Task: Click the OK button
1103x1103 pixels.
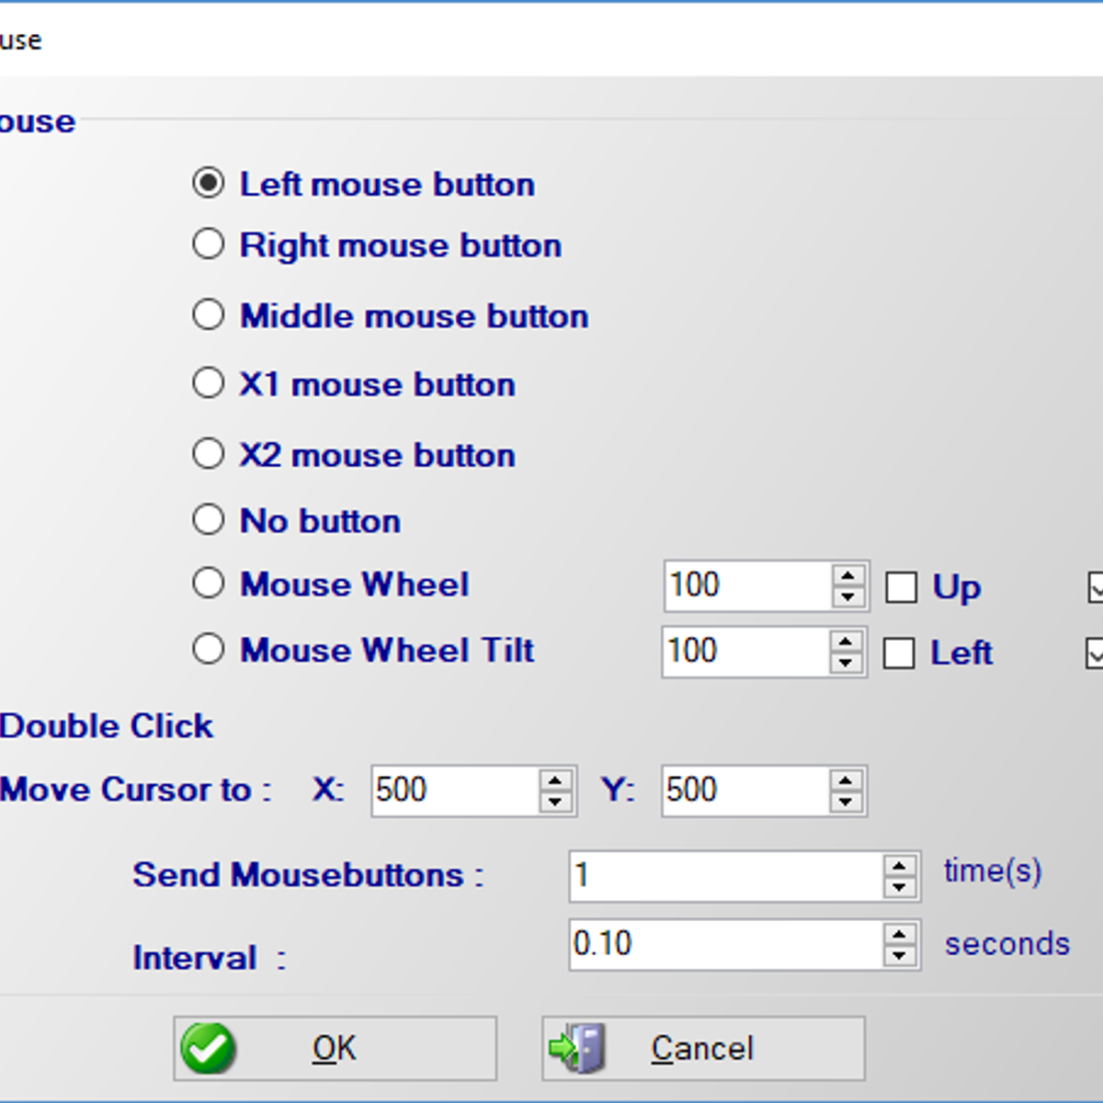Action: (334, 1048)
